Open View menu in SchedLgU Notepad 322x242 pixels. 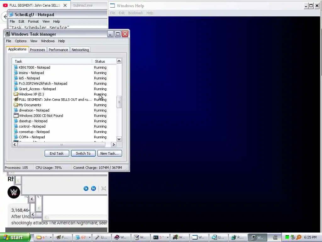(x=46, y=21)
